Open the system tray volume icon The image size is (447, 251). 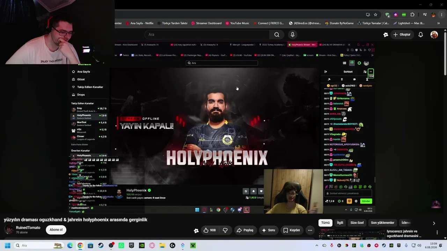coord(420,245)
